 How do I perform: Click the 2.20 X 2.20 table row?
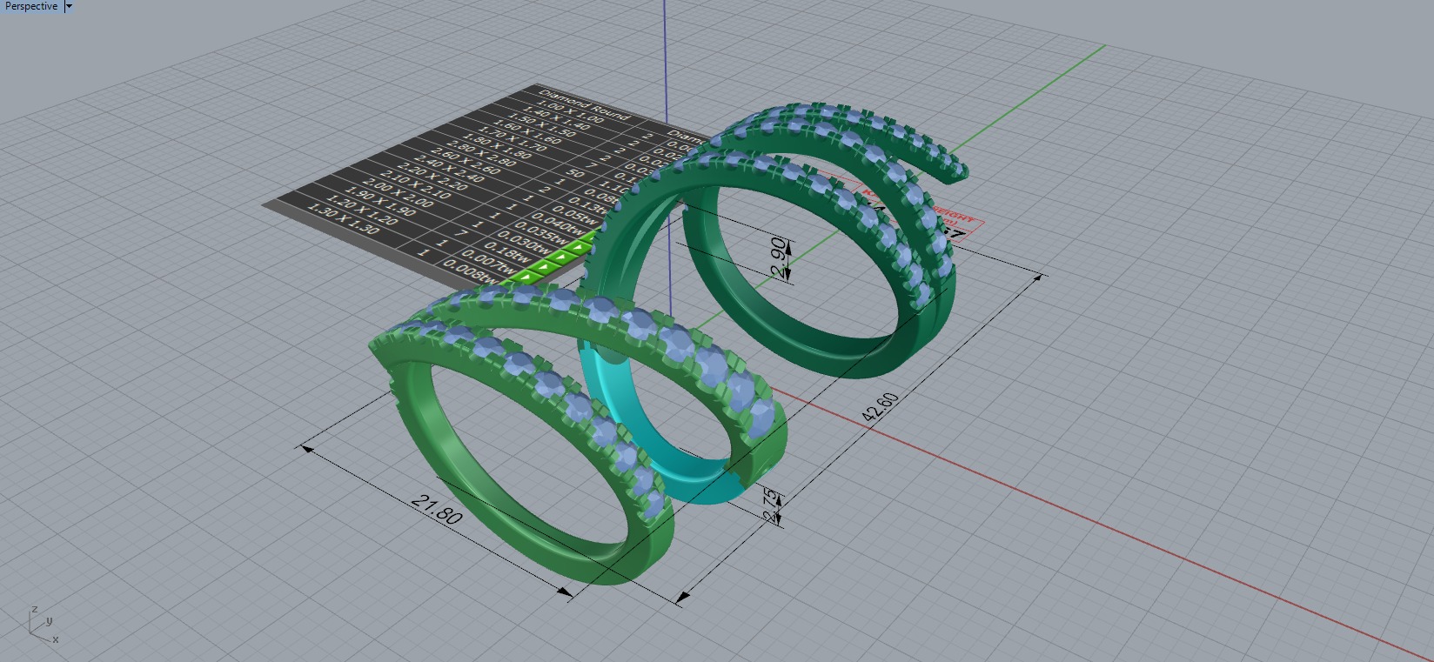(431, 177)
